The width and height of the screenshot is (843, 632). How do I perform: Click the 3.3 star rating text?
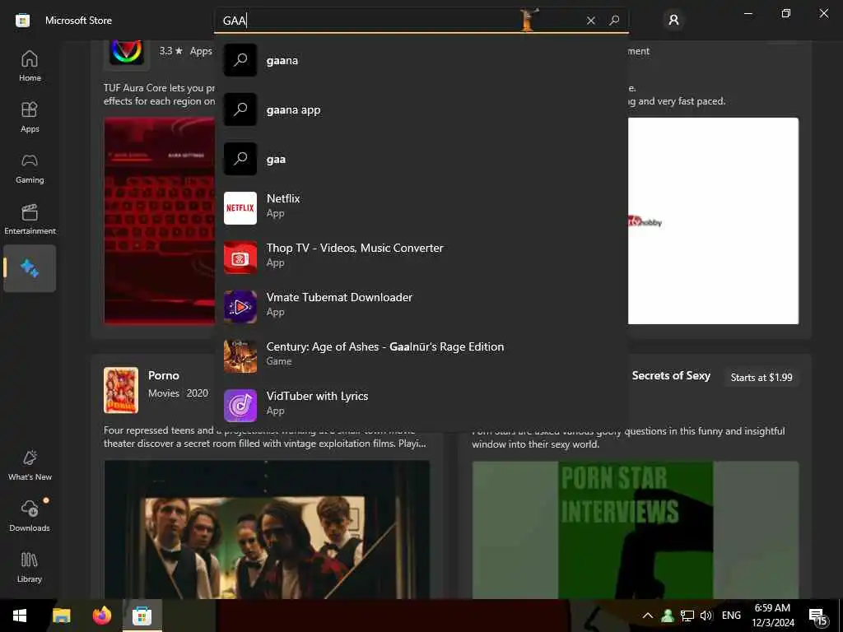point(171,51)
